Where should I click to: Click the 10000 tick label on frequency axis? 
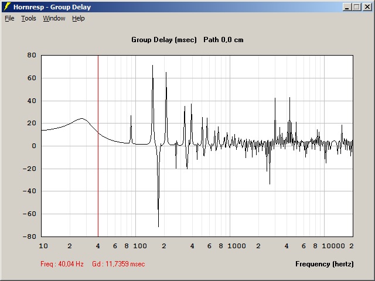point(333,246)
